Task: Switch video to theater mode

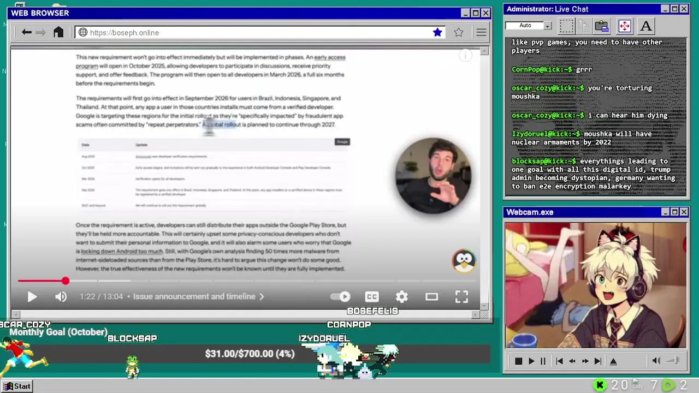Action: point(432,296)
